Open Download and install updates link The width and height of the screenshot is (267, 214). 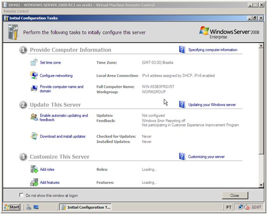tap(62, 136)
